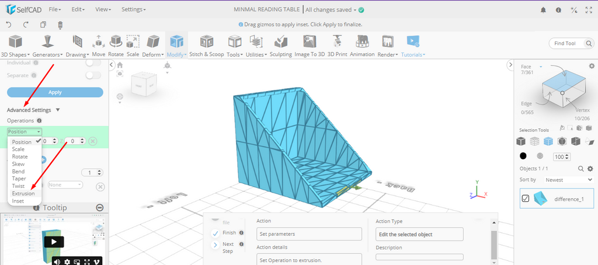Choose Extrusion from the operations list
This screenshot has width=598, height=265.
(23, 193)
